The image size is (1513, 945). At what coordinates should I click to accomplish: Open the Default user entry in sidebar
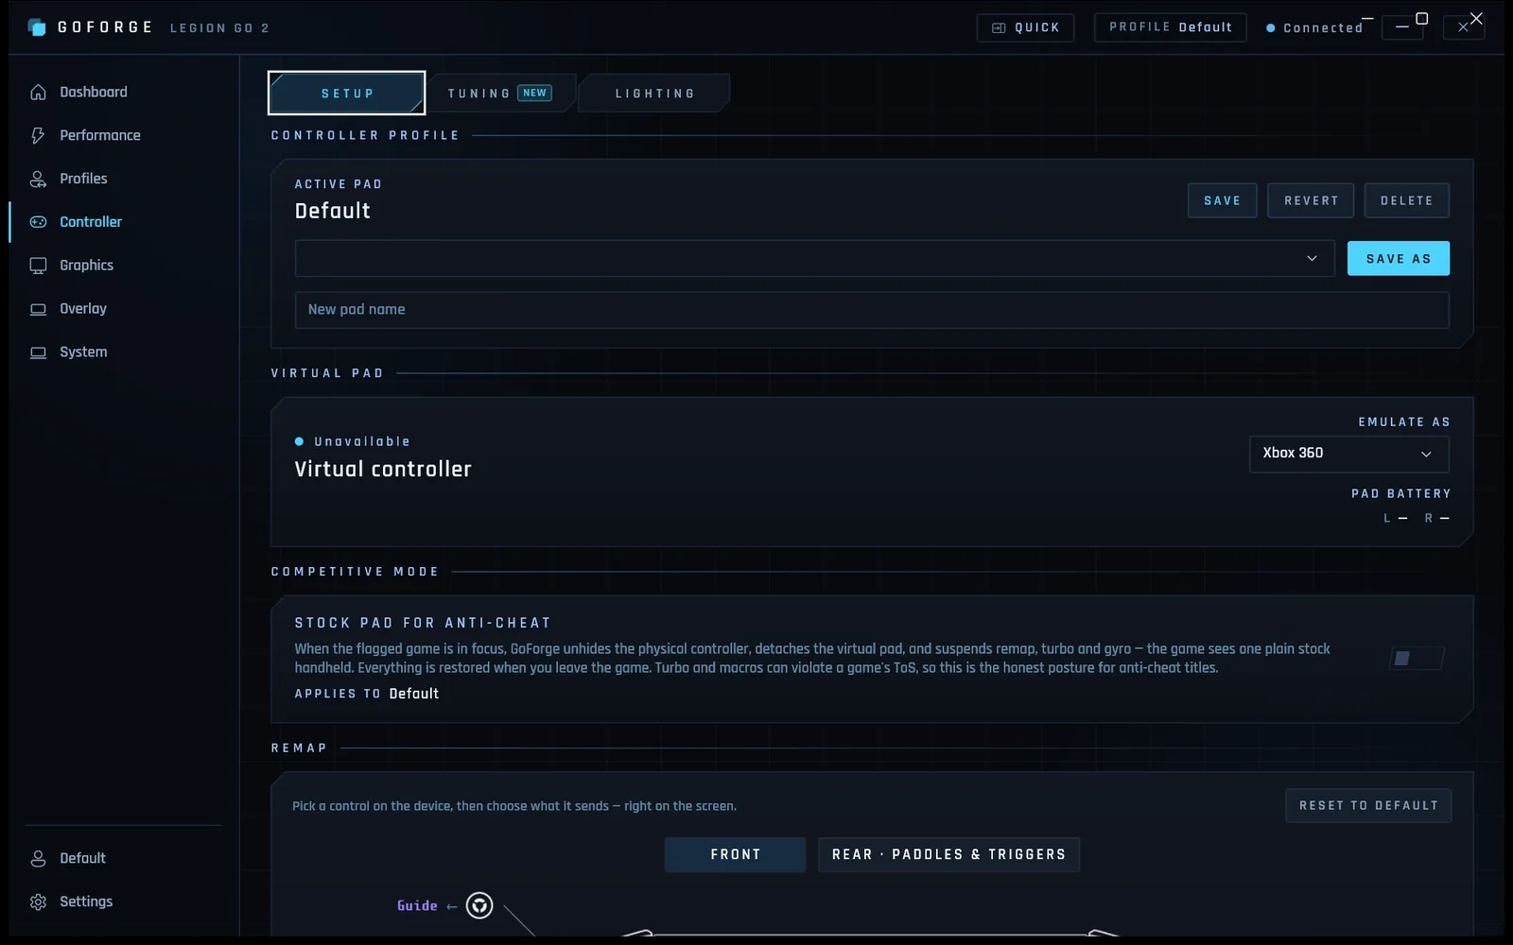pyautogui.click(x=123, y=858)
